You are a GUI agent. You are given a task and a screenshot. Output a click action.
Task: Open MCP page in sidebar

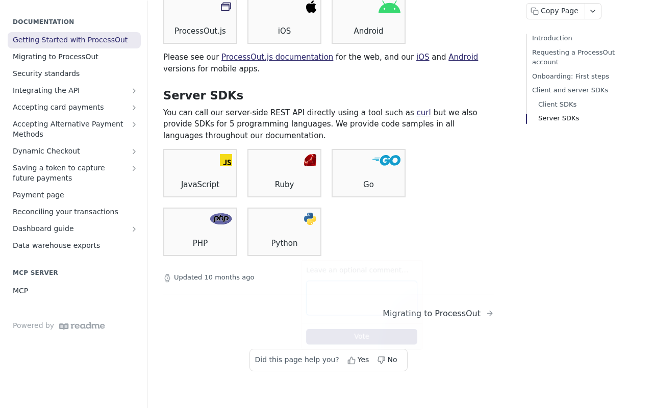[x=74, y=291]
